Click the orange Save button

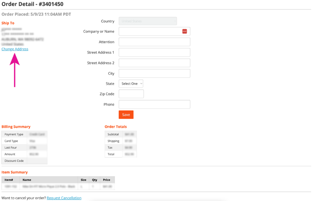coord(126,115)
